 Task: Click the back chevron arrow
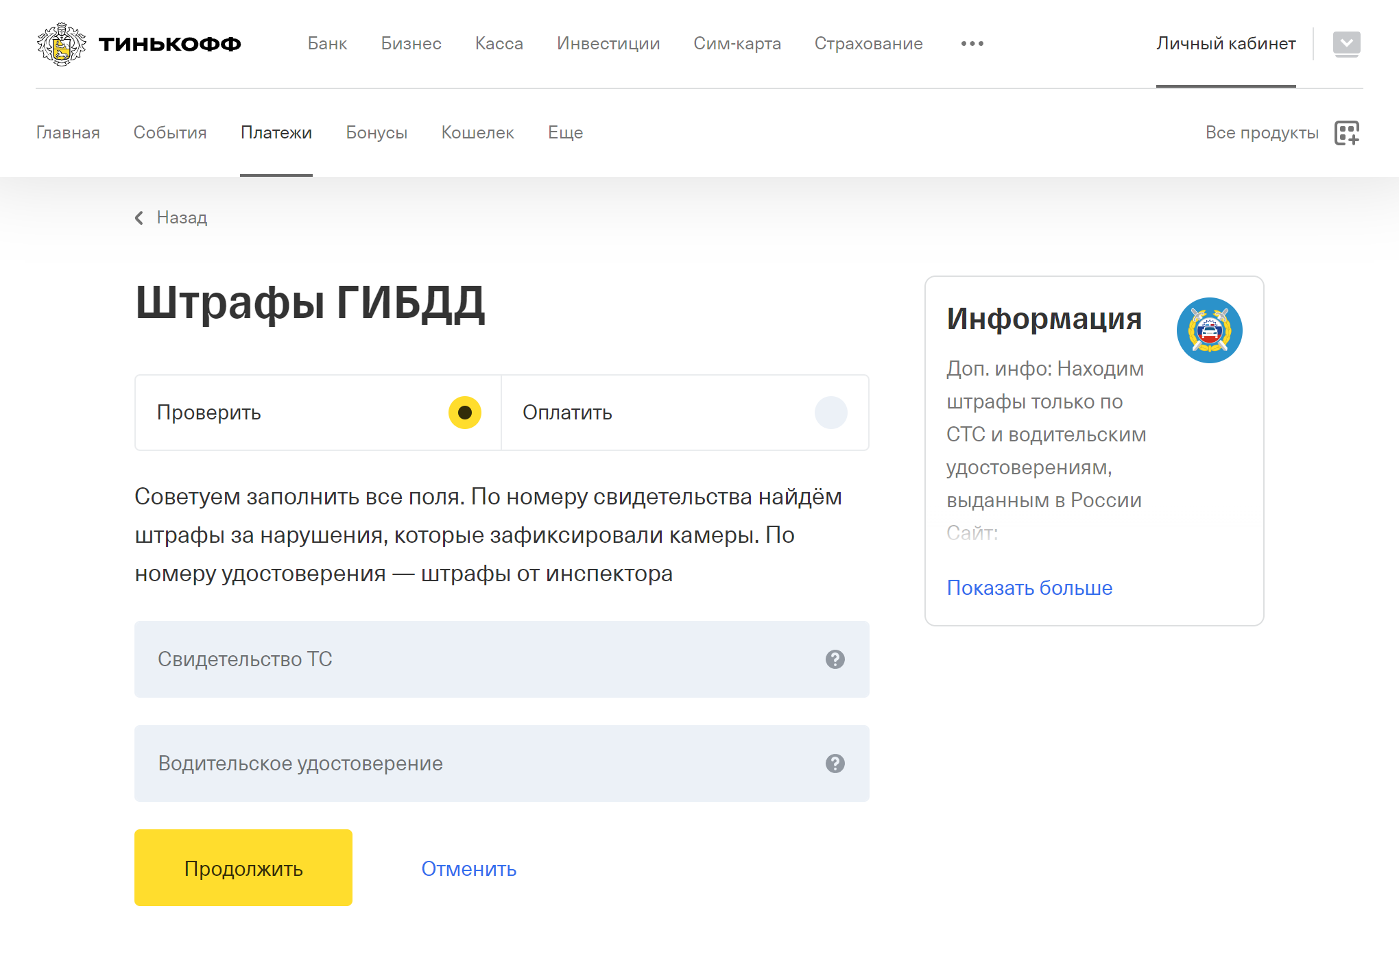139,218
